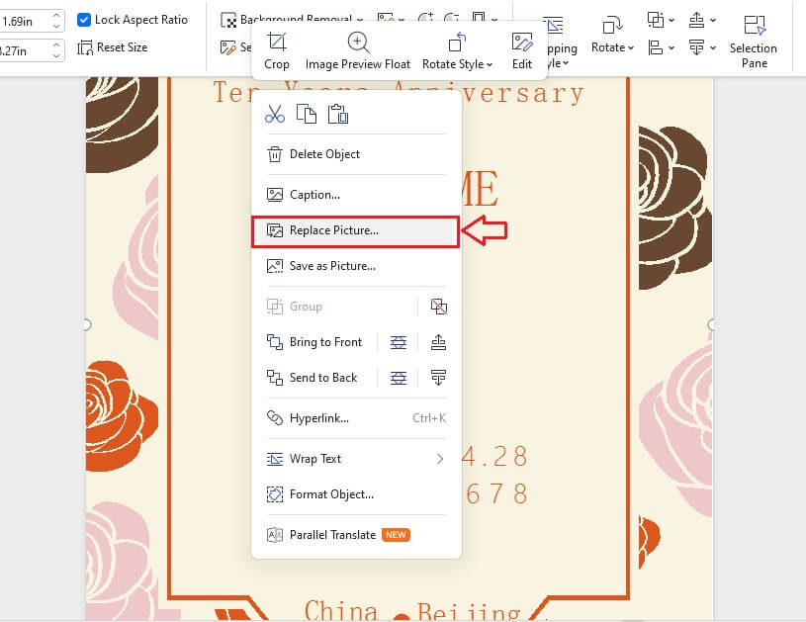Screen dimensions: 806x622
Task: Click the Caption picture icon
Action: click(275, 195)
